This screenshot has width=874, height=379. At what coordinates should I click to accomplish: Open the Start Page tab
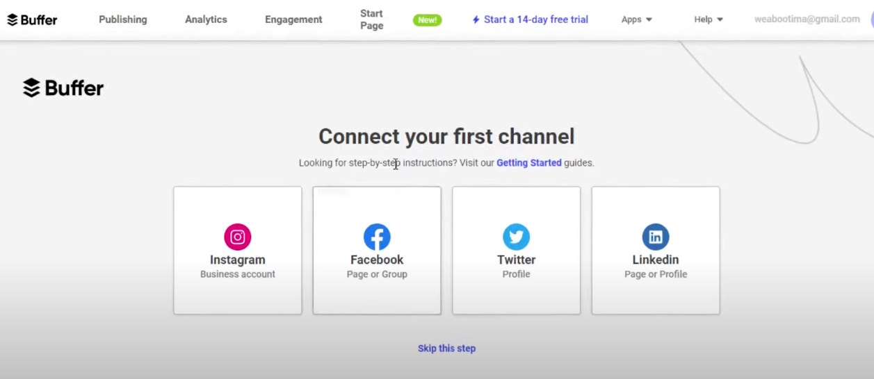click(372, 19)
